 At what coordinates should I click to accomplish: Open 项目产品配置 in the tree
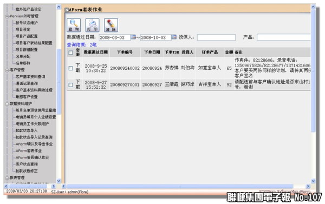click(27, 36)
